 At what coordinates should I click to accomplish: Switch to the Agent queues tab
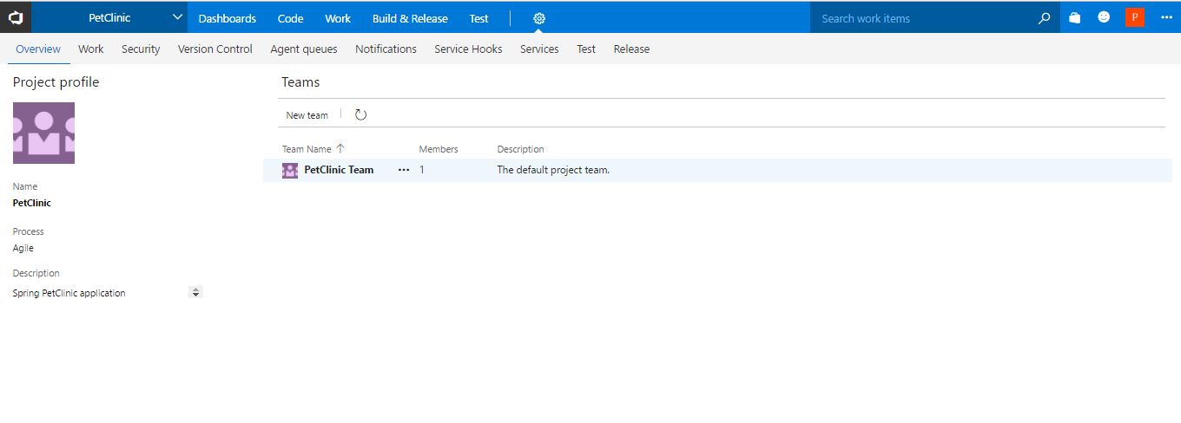pyautogui.click(x=304, y=49)
